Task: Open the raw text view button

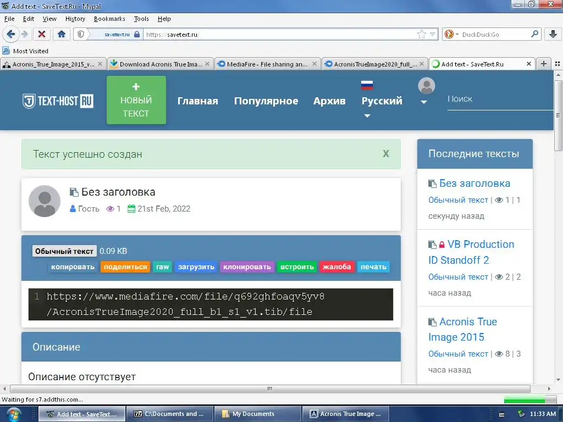Action: 162,266
